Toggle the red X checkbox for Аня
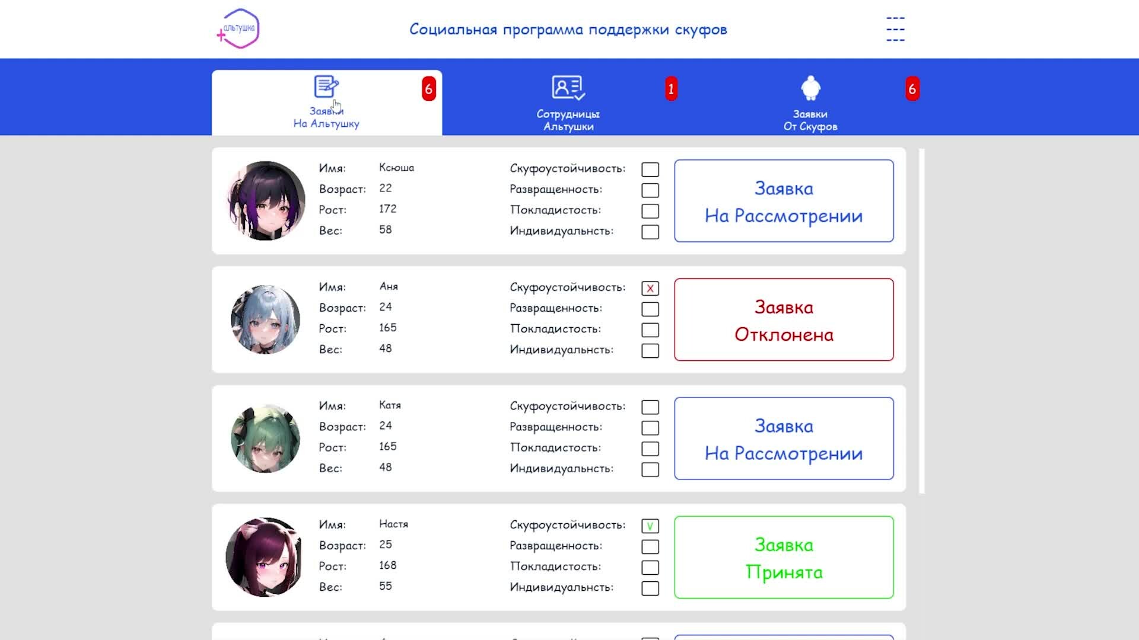Image resolution: width=1139 pixels, height=640 pixels. coord(650,289)
